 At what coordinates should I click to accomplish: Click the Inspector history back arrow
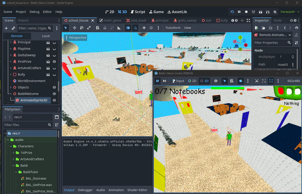[x=285, y=28]
